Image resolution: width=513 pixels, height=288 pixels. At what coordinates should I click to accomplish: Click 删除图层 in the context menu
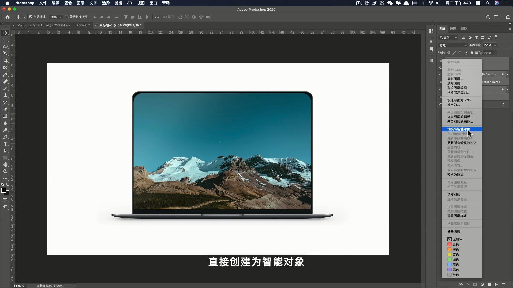[x=454, y=83]
